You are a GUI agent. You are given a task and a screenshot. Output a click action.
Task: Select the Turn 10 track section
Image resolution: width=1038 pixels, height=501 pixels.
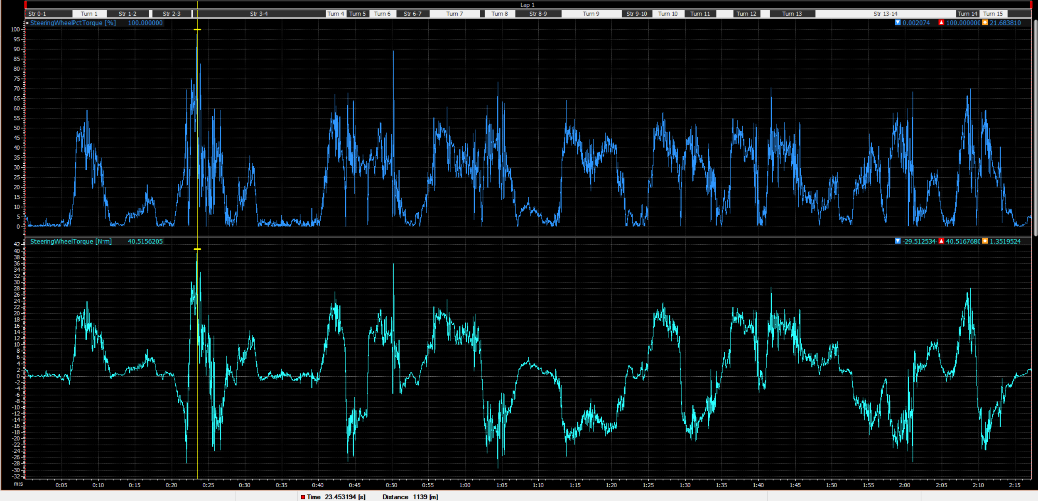668,14
